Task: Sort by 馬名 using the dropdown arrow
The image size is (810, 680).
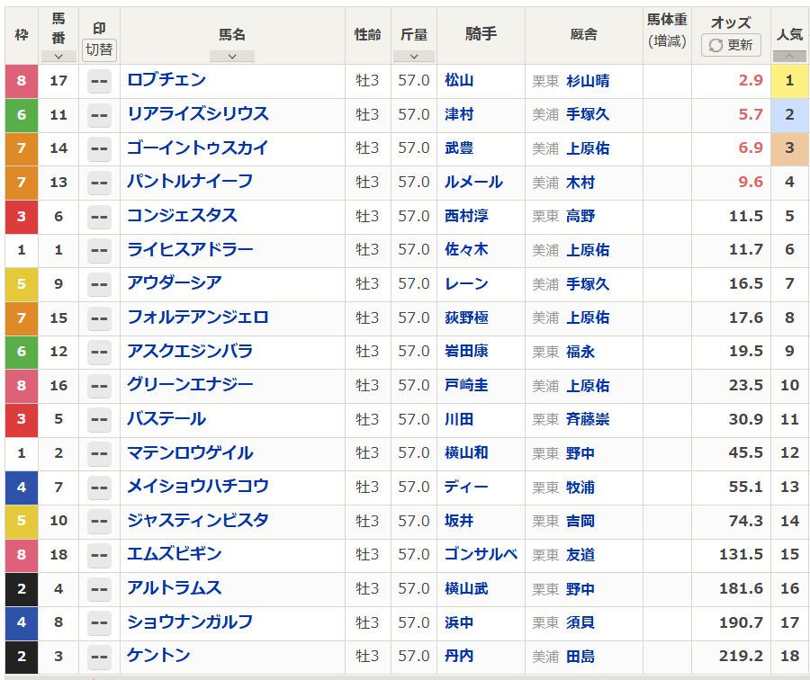Action: 232,57
